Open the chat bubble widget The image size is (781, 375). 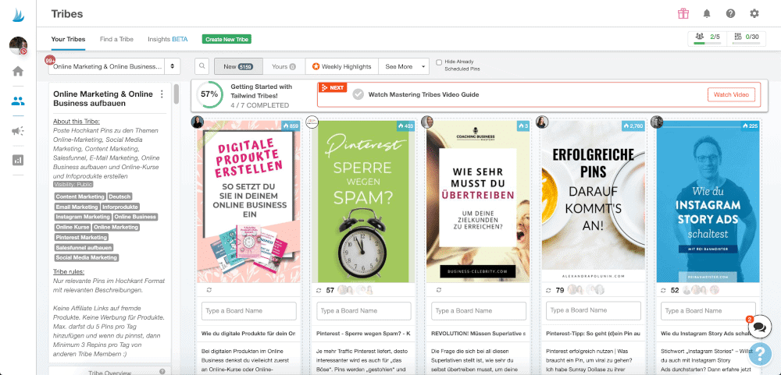[x=760, y=326]
